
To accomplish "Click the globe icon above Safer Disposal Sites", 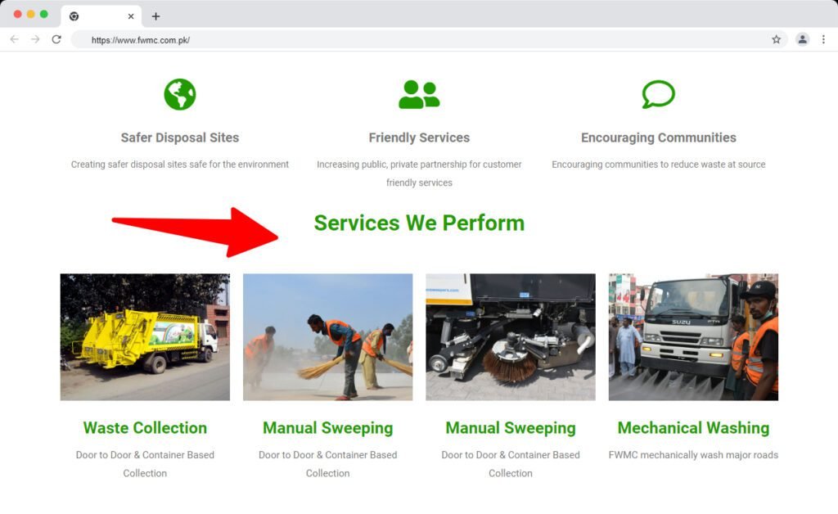I will pos(179,95).
